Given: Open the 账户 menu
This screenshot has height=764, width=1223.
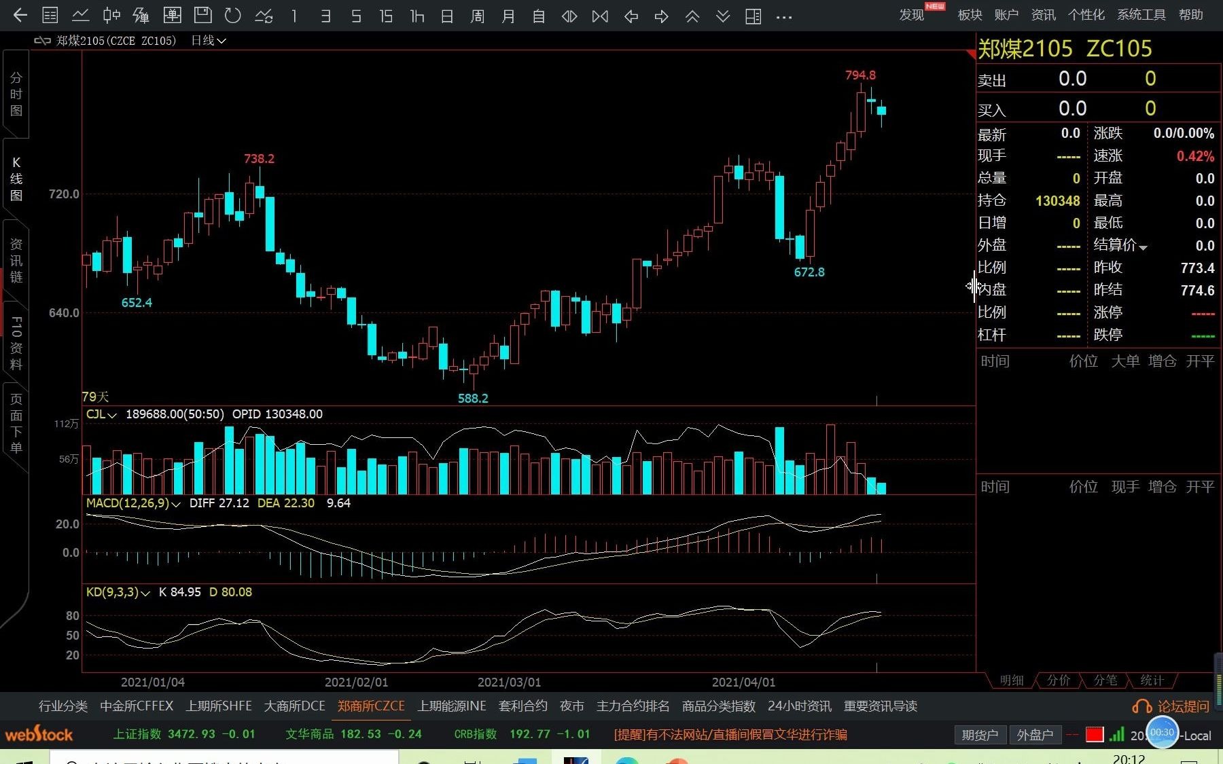Looking at the screenshot, I should (1006, 15).
